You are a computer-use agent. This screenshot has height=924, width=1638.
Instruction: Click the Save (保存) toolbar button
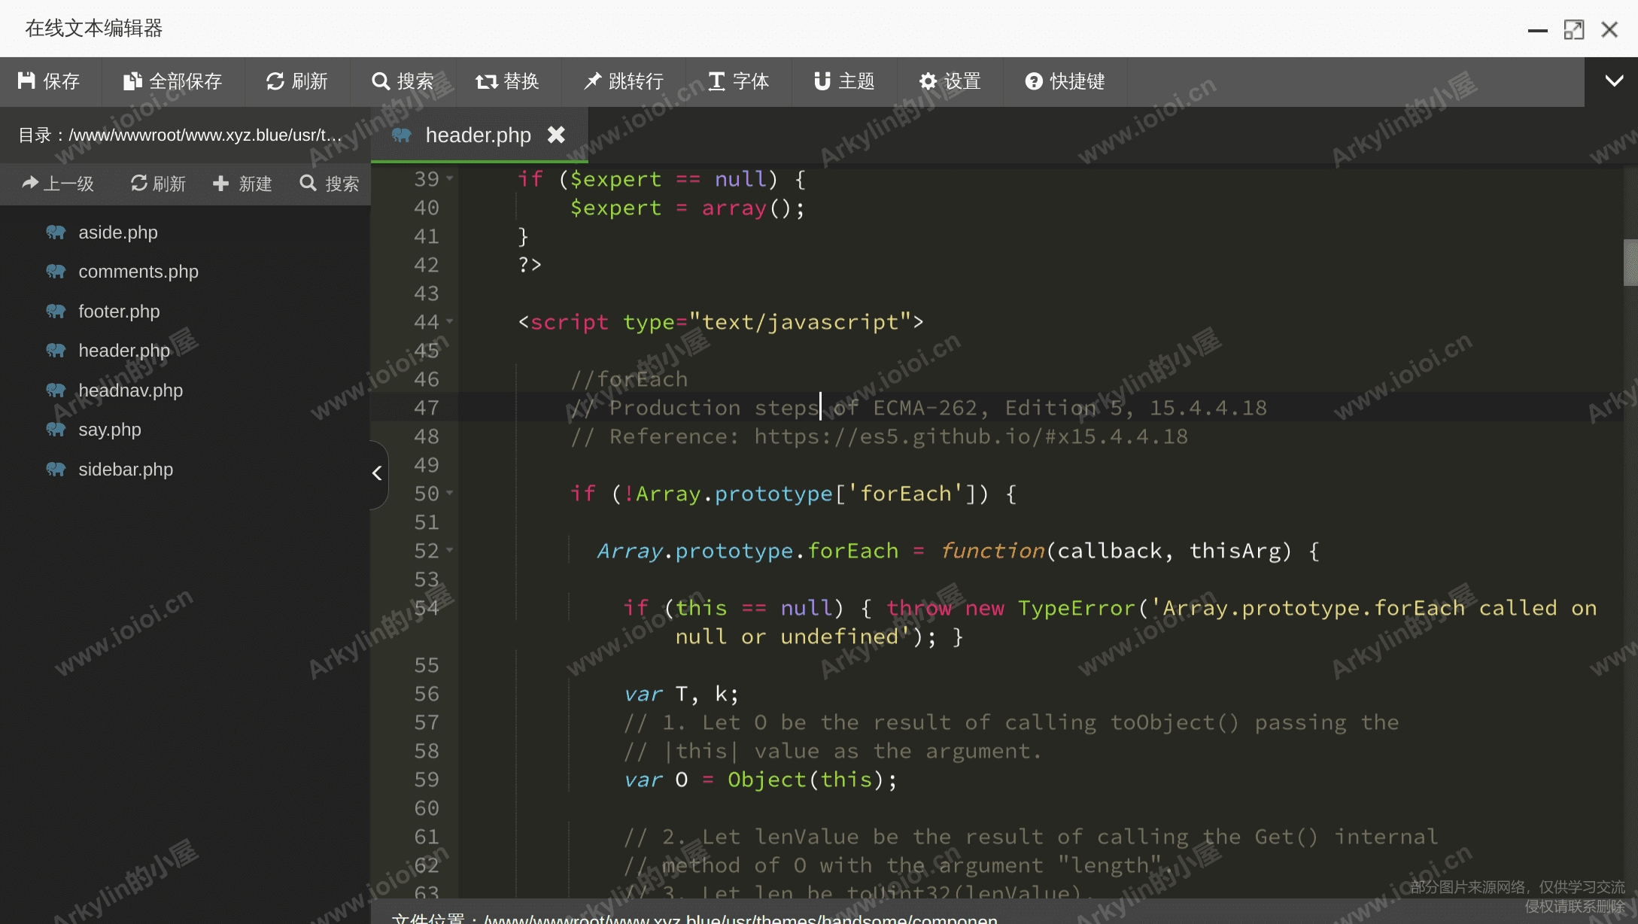[x=50, y=81]
